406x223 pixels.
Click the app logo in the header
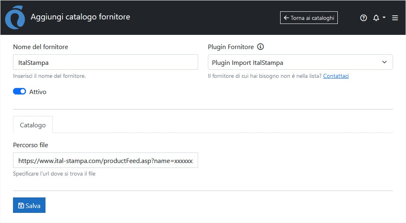15,17
